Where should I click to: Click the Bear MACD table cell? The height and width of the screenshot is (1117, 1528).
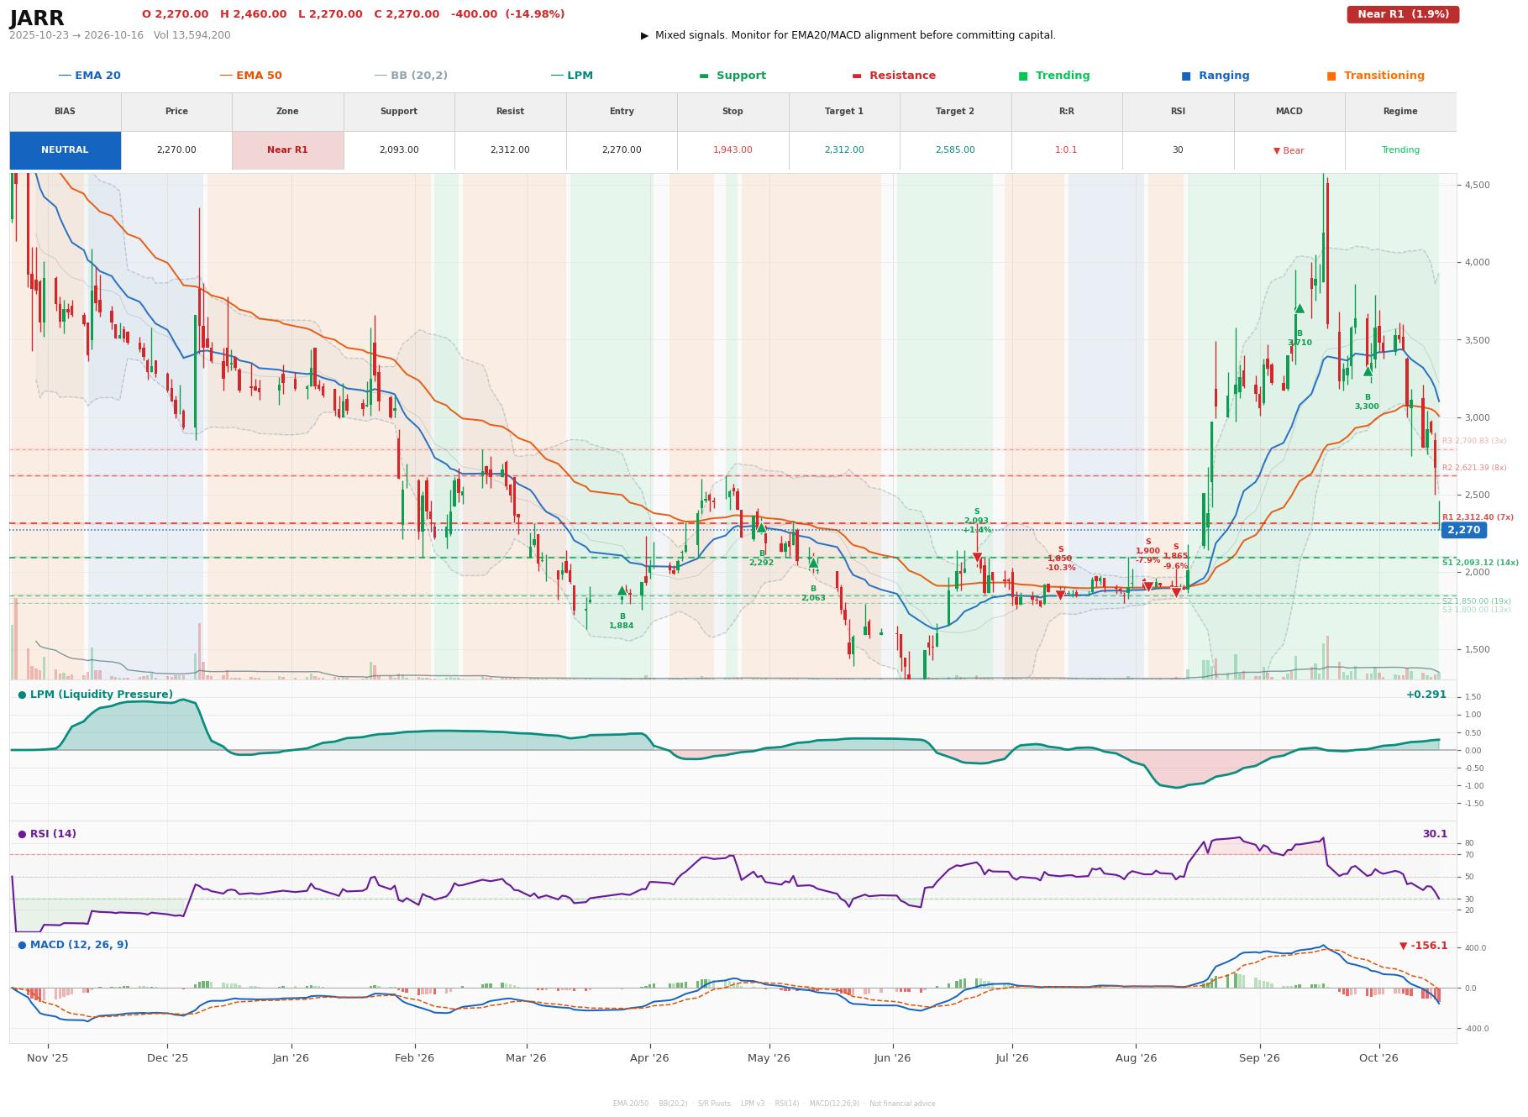tap(1289, 150)
